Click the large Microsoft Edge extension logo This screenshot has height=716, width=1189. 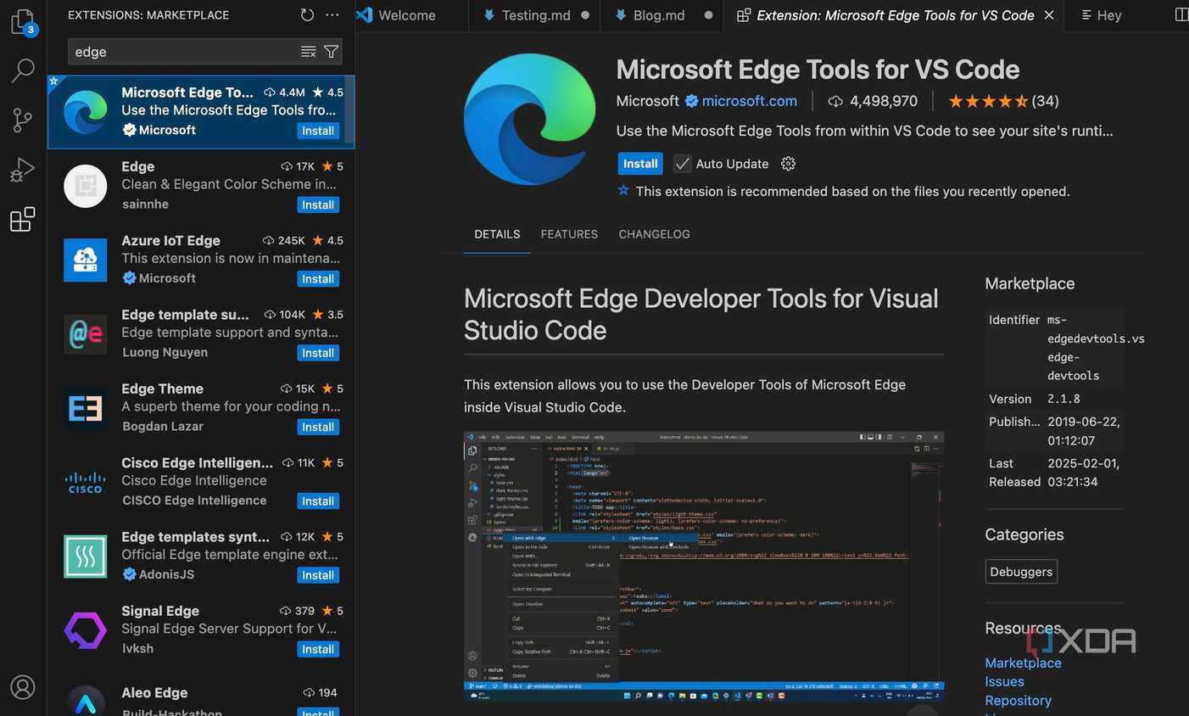[x=530, y=120]
